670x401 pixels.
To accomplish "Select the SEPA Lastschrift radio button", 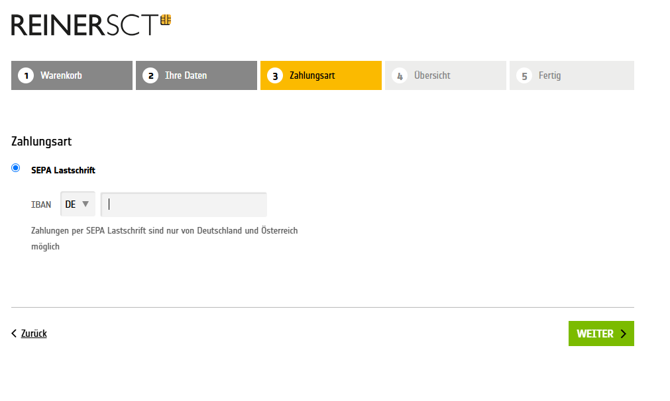I will click(x=16, y=168).
